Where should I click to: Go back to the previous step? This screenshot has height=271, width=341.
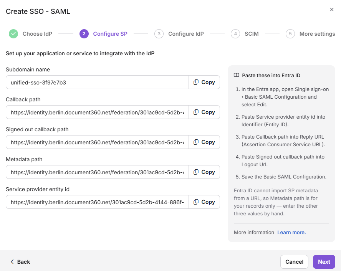(x=20, y=262)
